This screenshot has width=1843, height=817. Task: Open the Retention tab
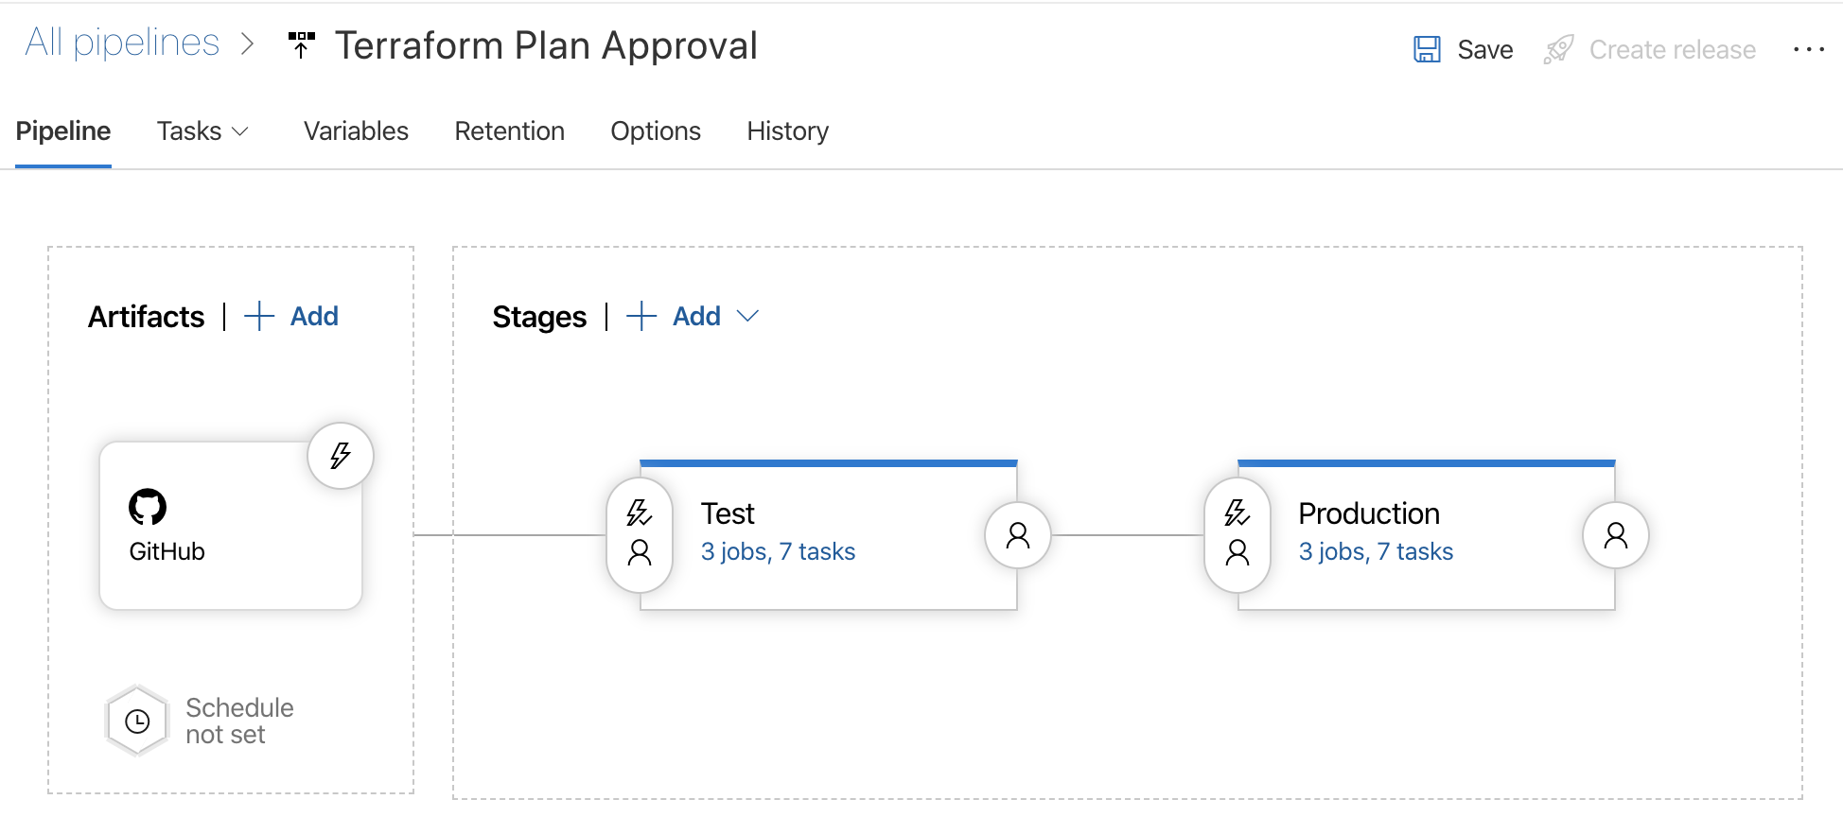[509, 131]
